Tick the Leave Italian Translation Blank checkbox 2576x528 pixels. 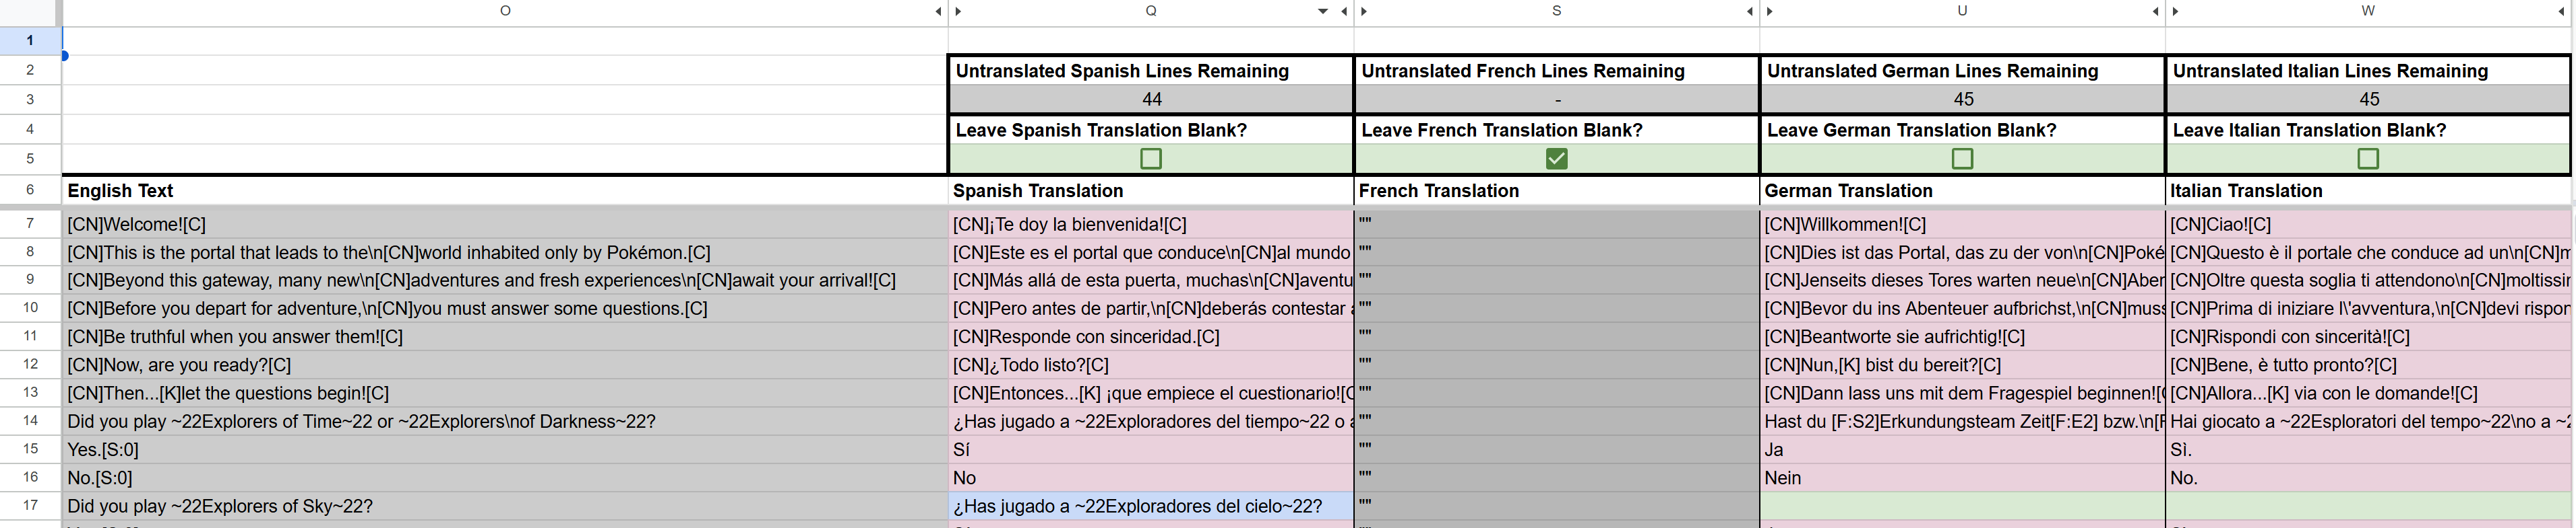(x=2368, y=159)
